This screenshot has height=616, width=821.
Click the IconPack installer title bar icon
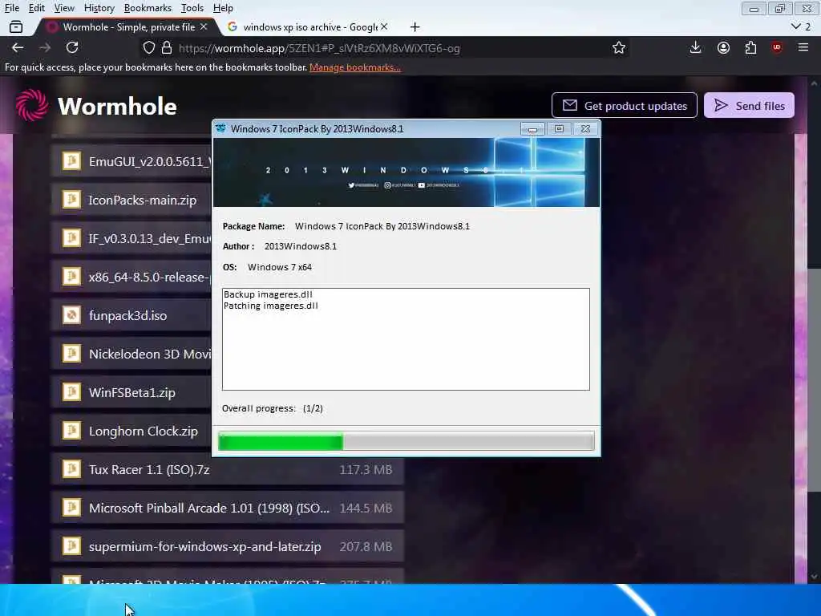[221, 129]
